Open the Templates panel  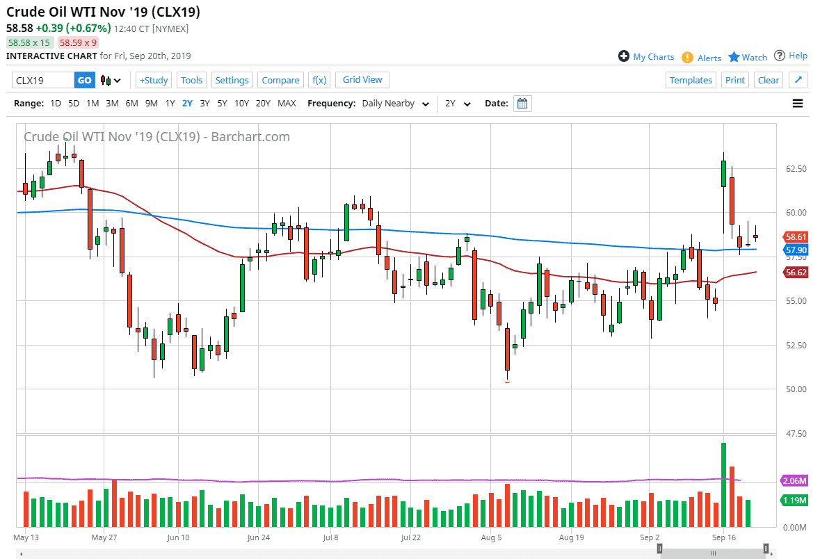point(691,80)
